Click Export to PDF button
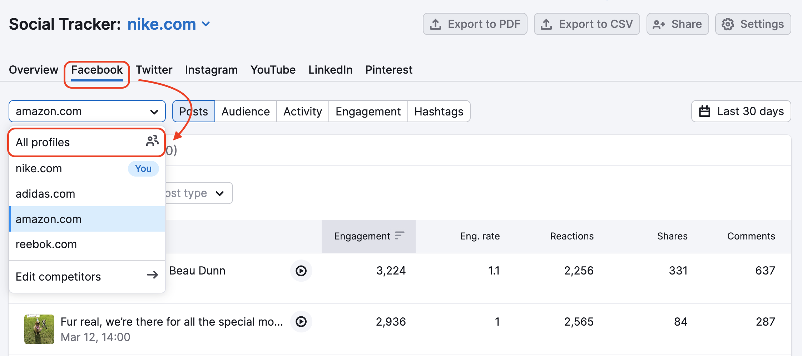Screen dimensions: 802x356 tap(475, 24)
